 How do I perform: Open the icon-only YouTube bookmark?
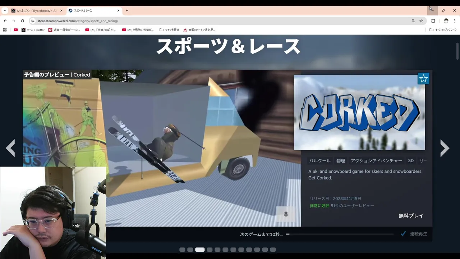coord(16,30)
